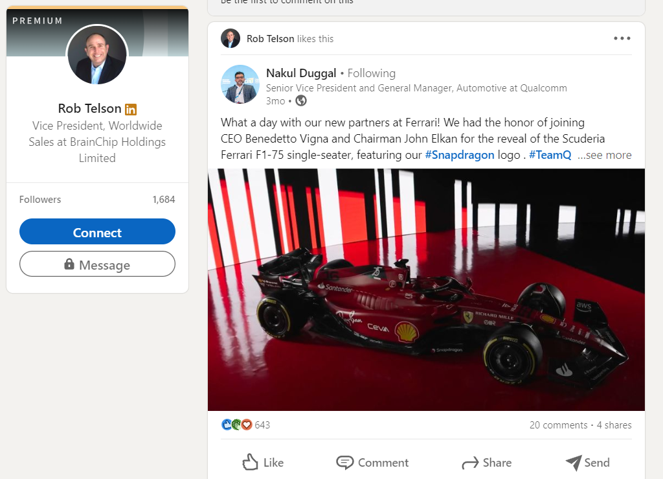Click the #TeamQ hashtag

pyautogui.click(x=550, y=155)
